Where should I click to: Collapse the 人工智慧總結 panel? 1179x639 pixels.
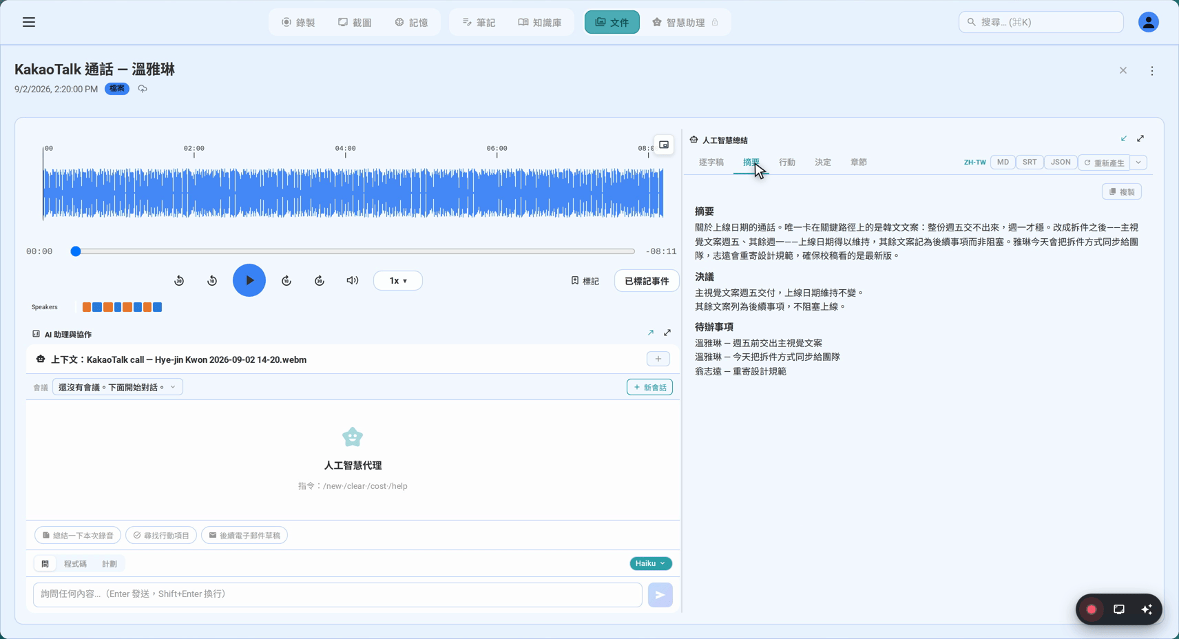coord(1124,138)
